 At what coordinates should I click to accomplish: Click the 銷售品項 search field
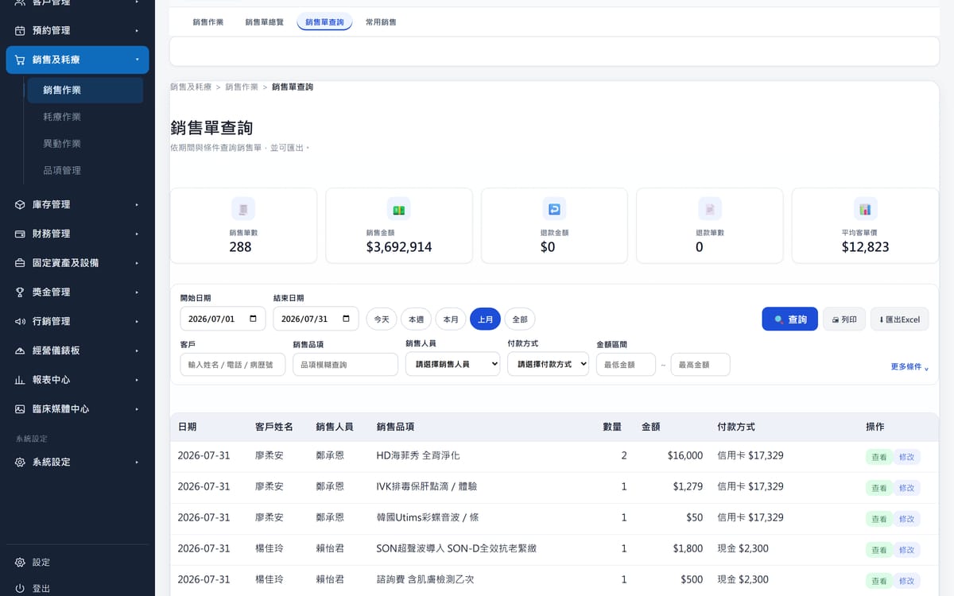coord(345,364)
